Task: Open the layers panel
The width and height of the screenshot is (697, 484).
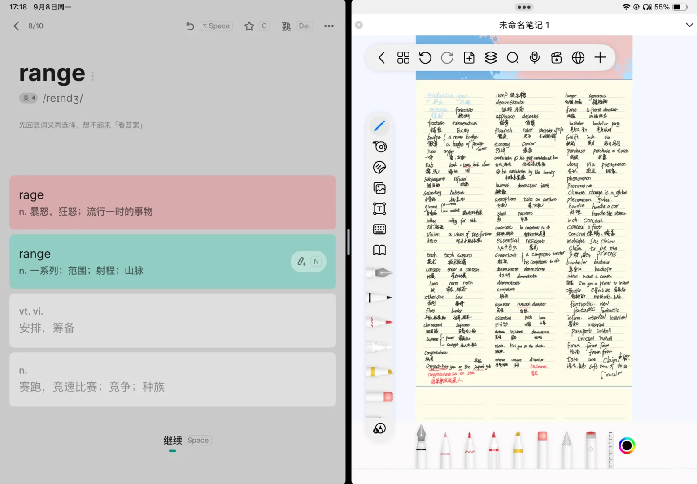Action: tap(491, 58)
